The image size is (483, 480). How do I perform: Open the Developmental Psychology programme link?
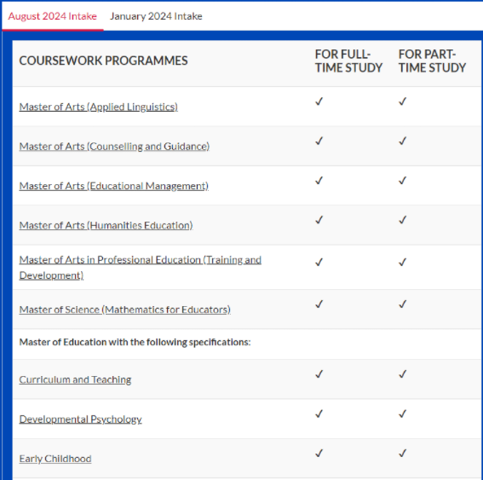click(x=80, y=419)
